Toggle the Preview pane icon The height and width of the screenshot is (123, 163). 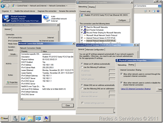point(154,11)
